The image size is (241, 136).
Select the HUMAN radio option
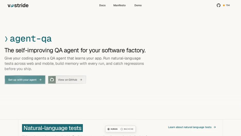[113, 129]
